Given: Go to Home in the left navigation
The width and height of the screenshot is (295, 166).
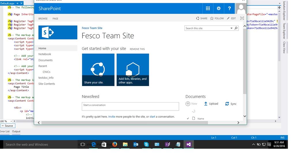Looking at the screenshot, I should (42, 48).
